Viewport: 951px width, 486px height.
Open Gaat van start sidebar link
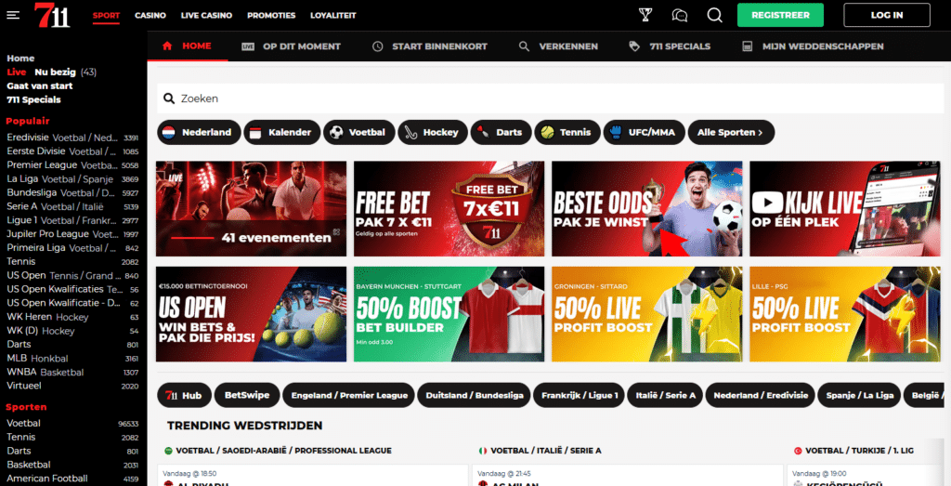pyautogui.click(x=39, y=86)
